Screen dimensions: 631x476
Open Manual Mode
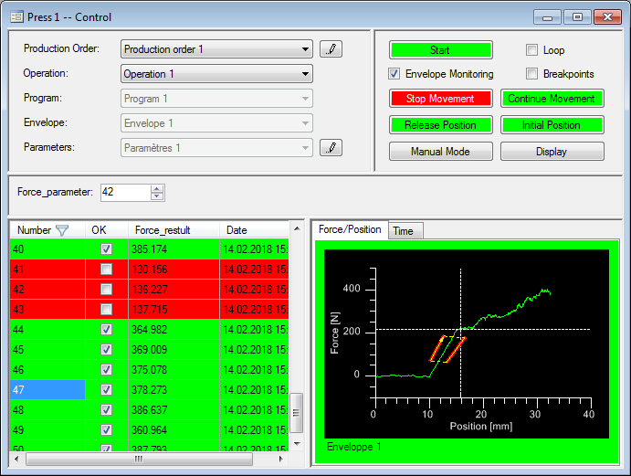click(x=441, y=152)
